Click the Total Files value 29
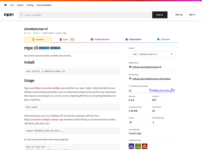This screenshot has height=150, width=202. (154, 111)
